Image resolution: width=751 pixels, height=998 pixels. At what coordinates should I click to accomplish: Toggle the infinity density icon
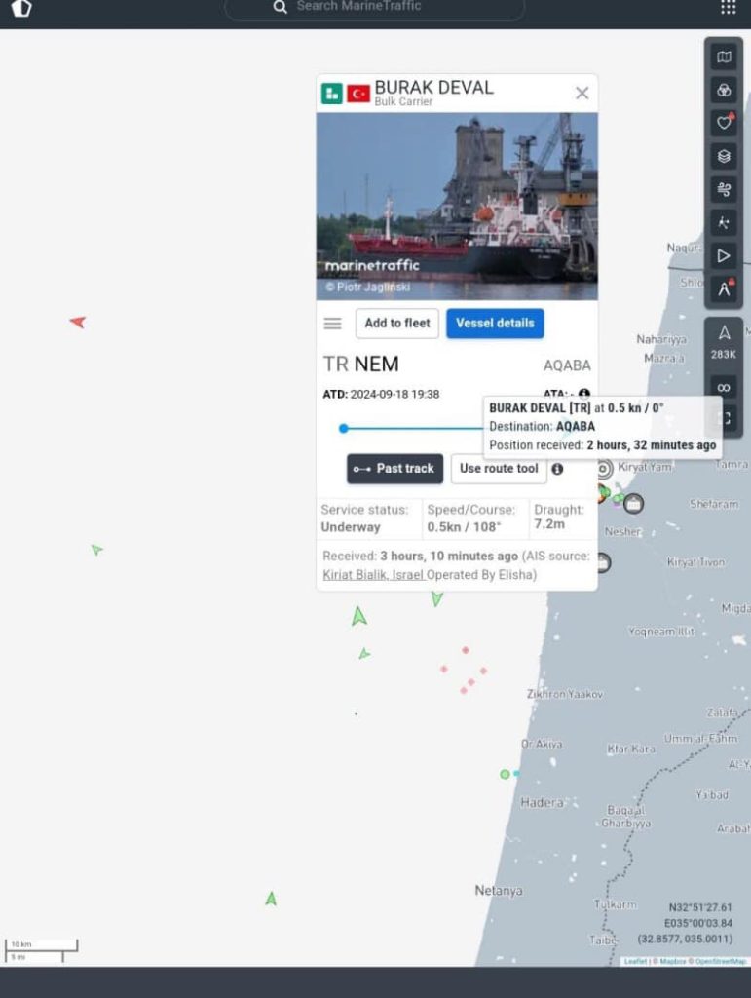click(724, 388)
